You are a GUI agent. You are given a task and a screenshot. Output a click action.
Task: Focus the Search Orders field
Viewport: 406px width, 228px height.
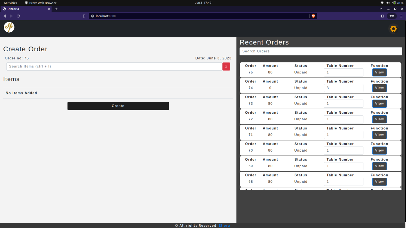[x=321, y=51]
